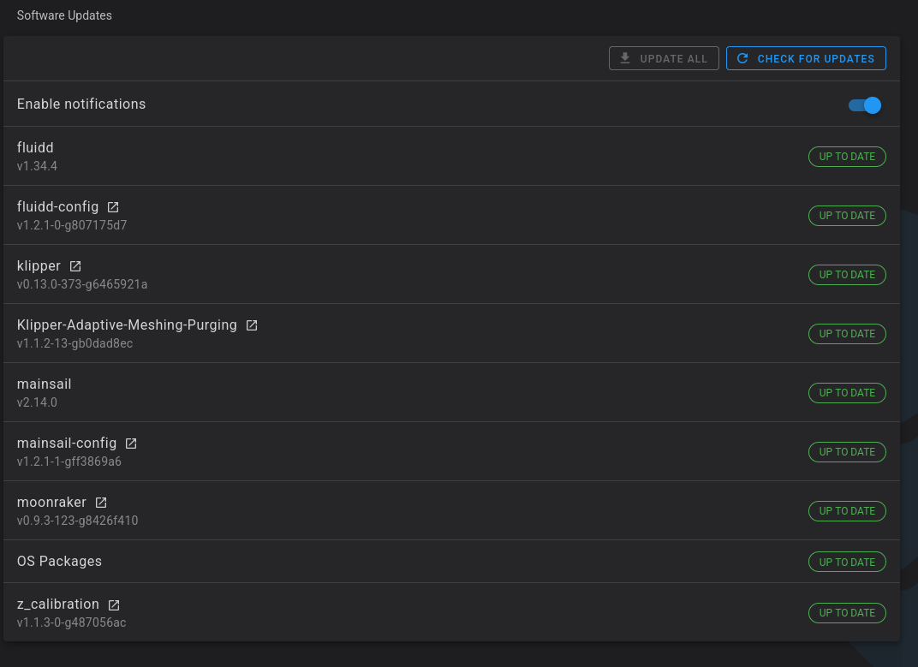Select fluidd-config version v1.2.1-0-g807175d7
918x667 pixels.
(72, 225)
